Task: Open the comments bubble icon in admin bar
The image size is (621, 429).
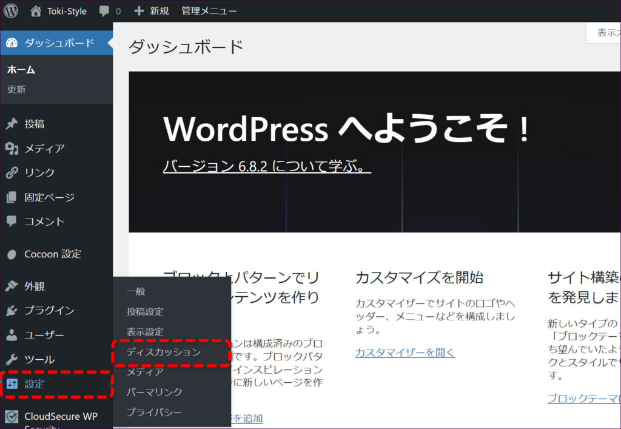Action: 106,11
